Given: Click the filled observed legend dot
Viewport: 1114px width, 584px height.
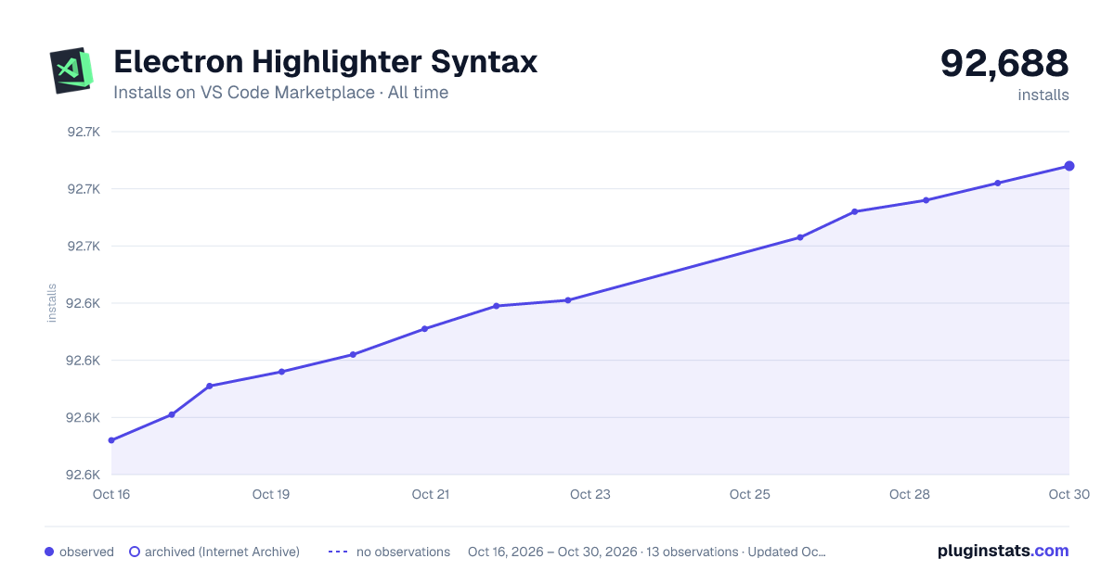Looking at the screenshot, I should (x=49, y=552).
